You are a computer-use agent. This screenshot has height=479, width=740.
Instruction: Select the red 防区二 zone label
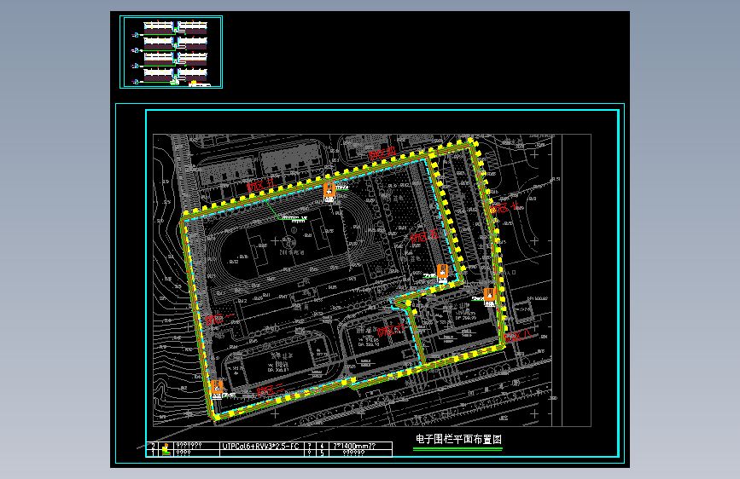[x=271, y=390]
